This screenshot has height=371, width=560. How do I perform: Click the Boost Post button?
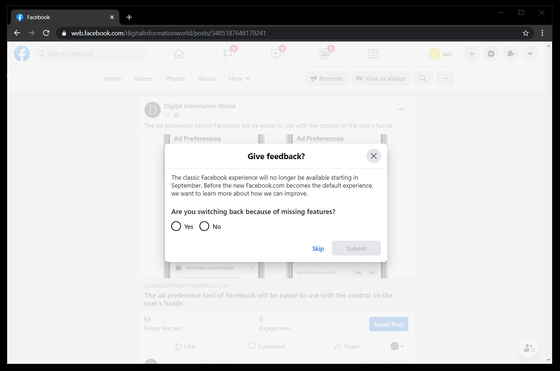388,324
